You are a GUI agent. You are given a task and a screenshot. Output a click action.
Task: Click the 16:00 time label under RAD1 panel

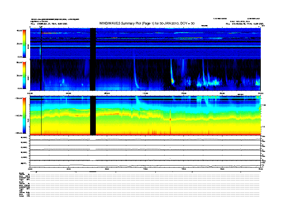coord(184,93)
